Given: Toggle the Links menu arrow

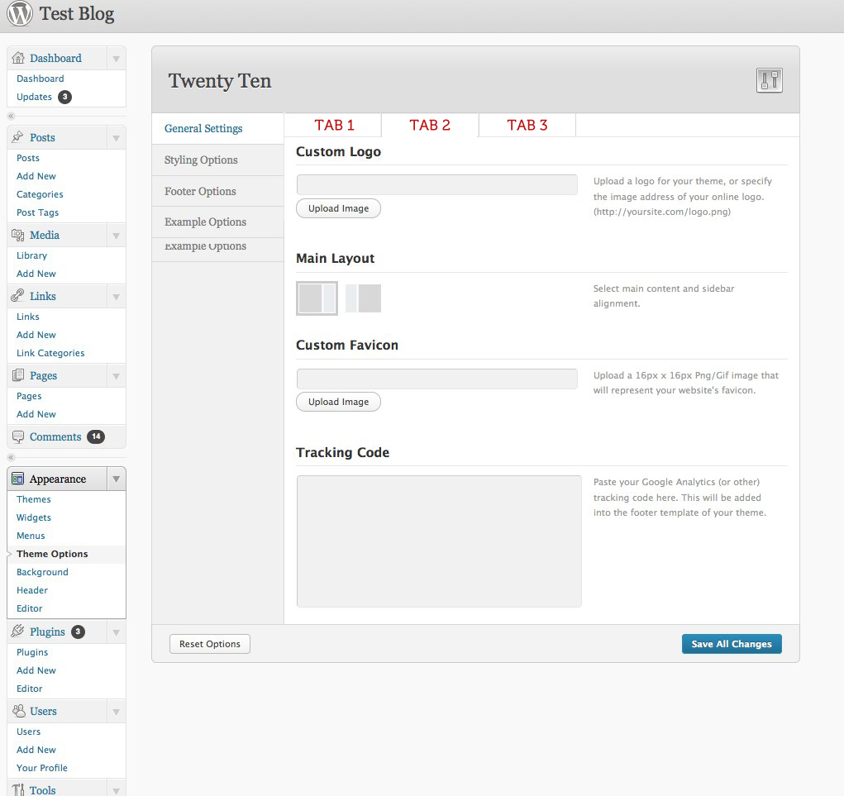Looking at the screenshot, I should 116,297.
